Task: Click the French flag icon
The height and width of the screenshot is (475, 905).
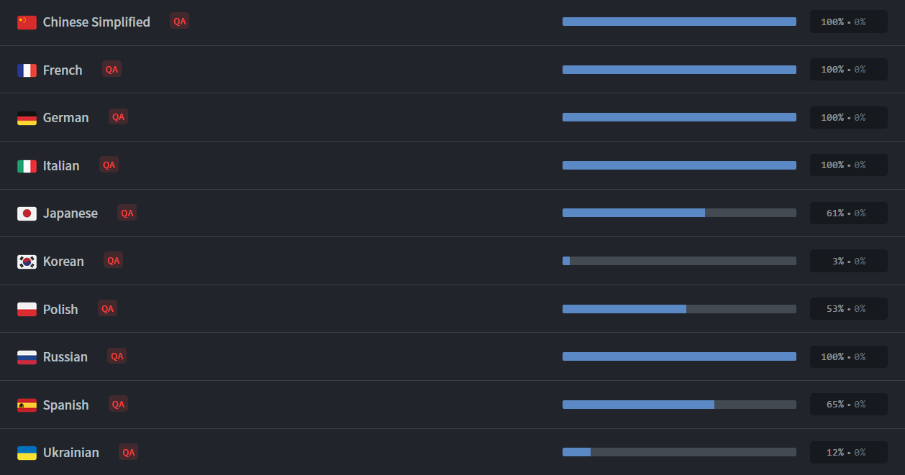Action: tap(27, 70)
